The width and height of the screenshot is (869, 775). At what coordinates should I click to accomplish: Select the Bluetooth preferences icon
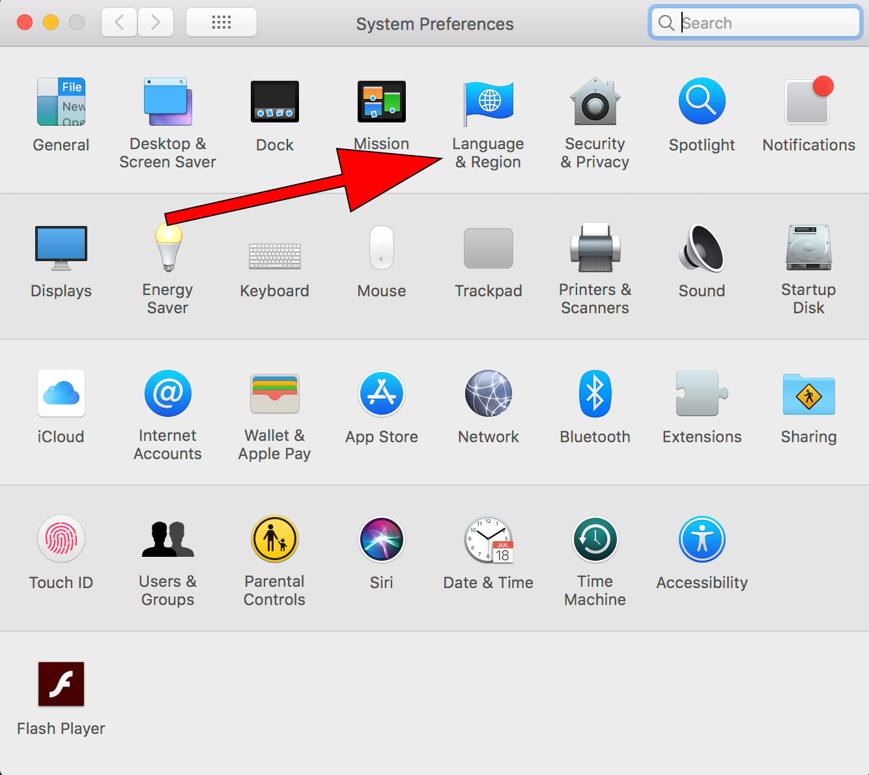click(595, 394)
